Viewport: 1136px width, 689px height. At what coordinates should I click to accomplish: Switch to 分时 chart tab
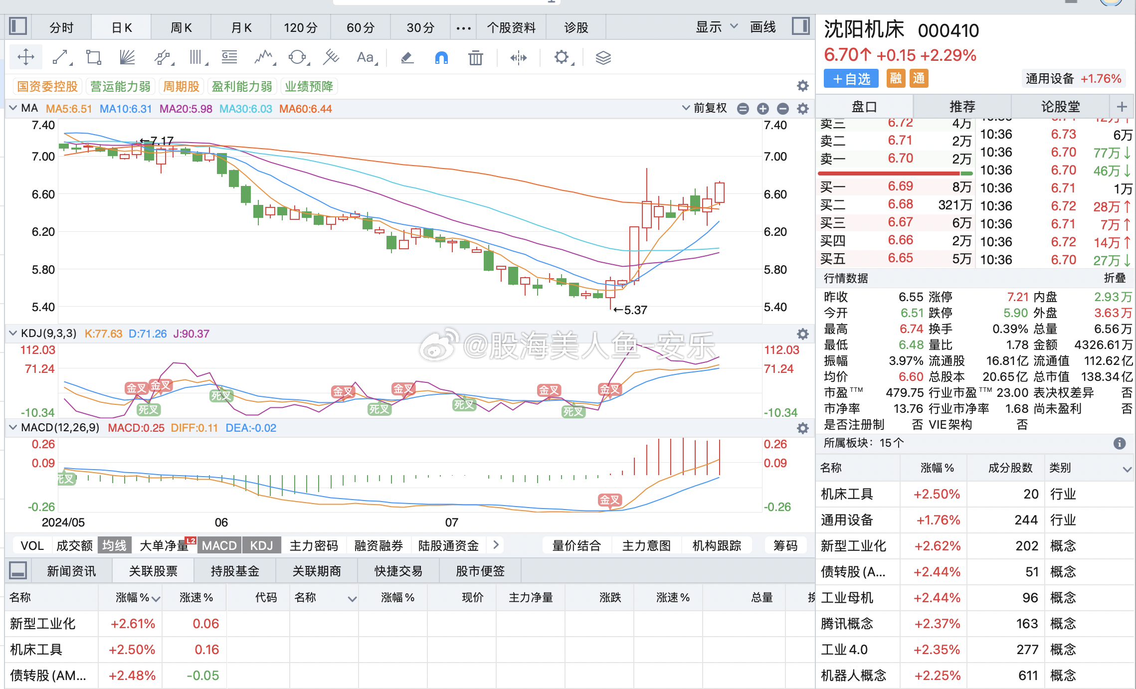(x=61, y=27)
